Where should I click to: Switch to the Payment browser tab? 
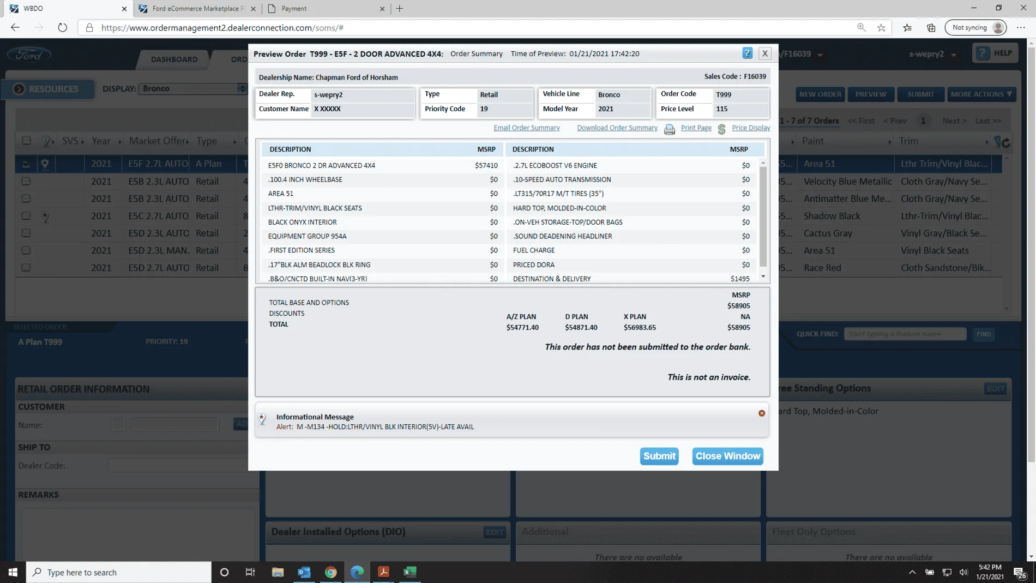(x=326, y=8)
